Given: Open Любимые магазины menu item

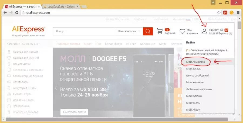Looking at the screenshot, I should 199,89.
